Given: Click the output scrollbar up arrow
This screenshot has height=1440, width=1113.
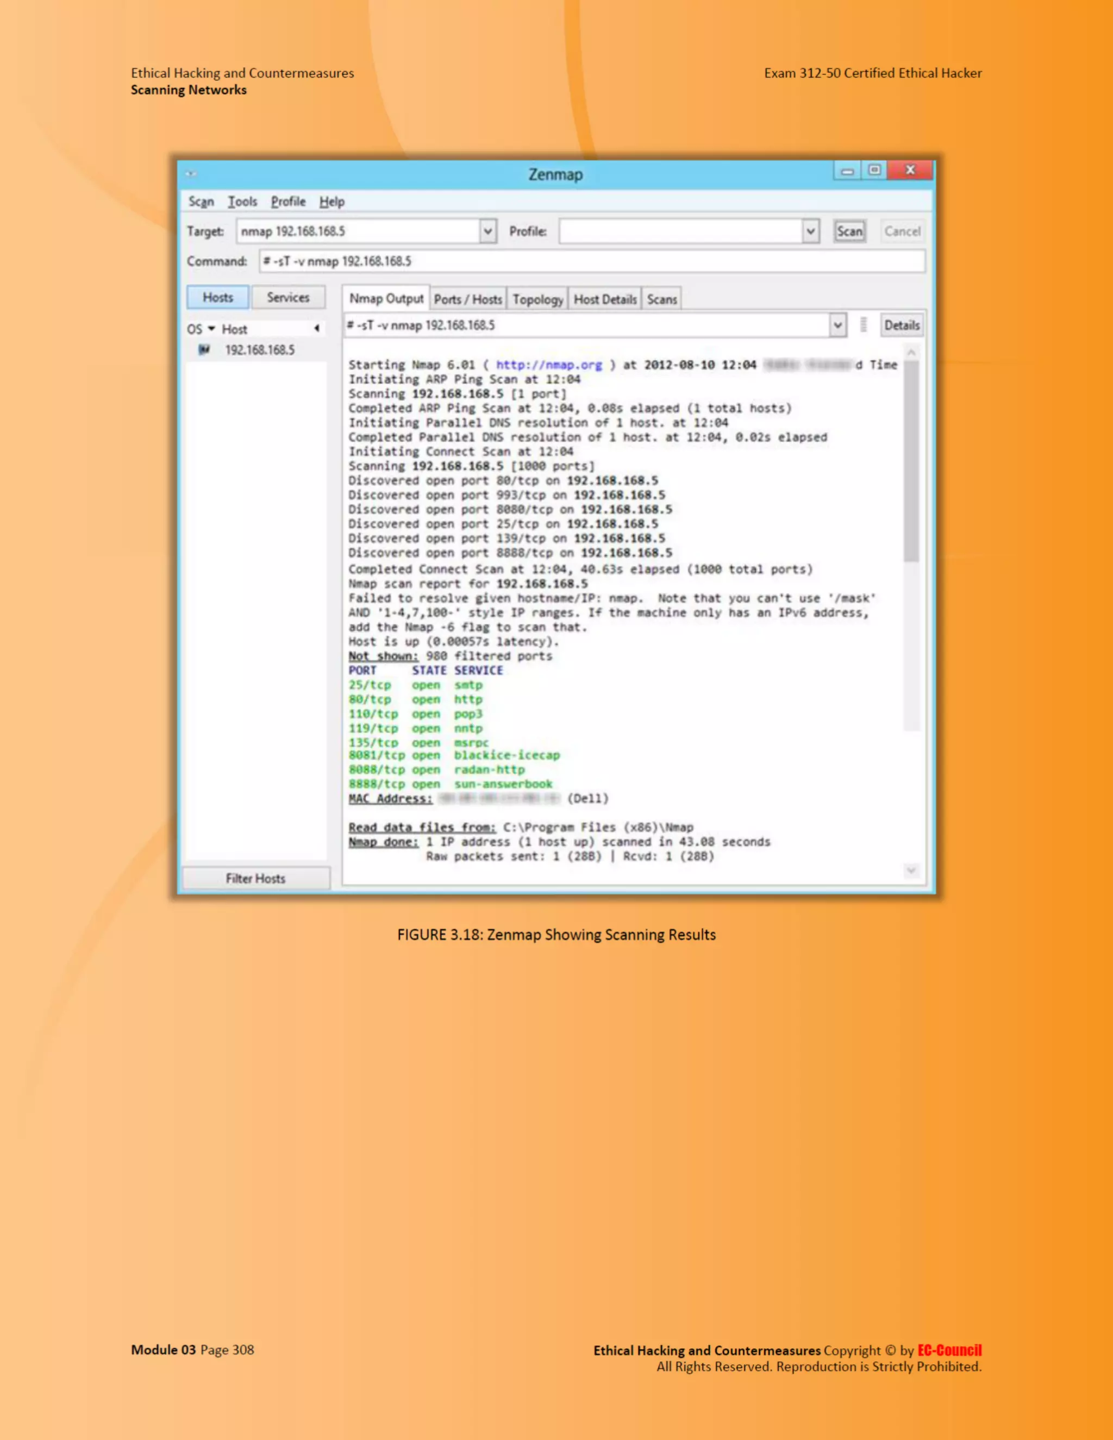Looking at the screenshot, I should pyautogui.click(x=911, y=353).
